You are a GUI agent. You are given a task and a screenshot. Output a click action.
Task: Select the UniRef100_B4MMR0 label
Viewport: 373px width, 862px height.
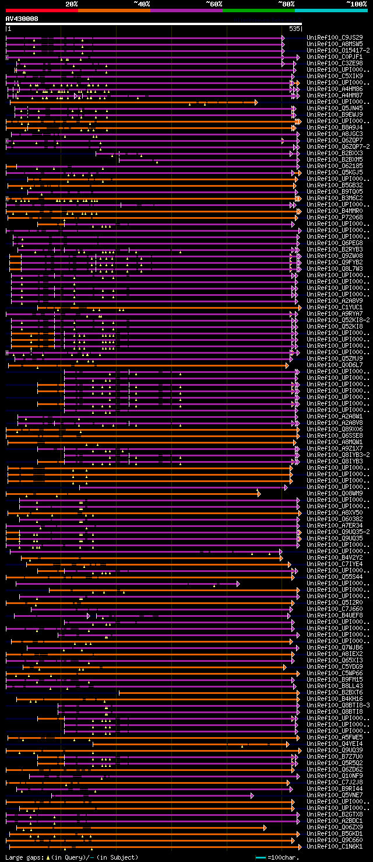pyautogui.click(x=335, y=211)
